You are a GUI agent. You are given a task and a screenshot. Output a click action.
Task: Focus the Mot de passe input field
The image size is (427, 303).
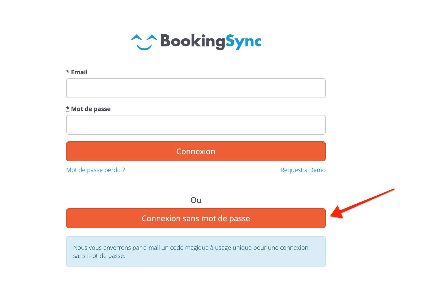[x=196, y=125]
